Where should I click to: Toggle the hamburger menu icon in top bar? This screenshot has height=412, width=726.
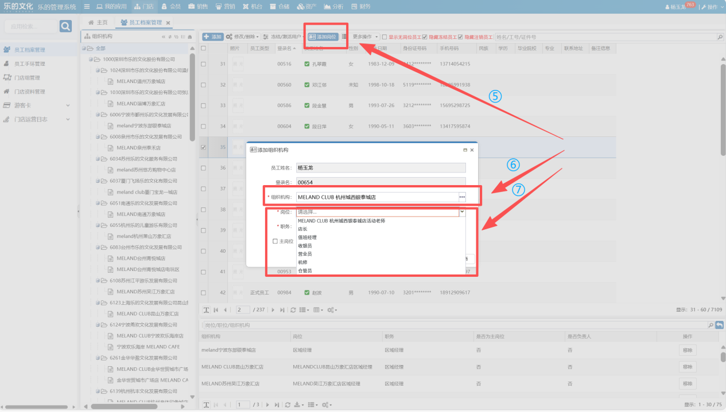(x=87, y=7)
